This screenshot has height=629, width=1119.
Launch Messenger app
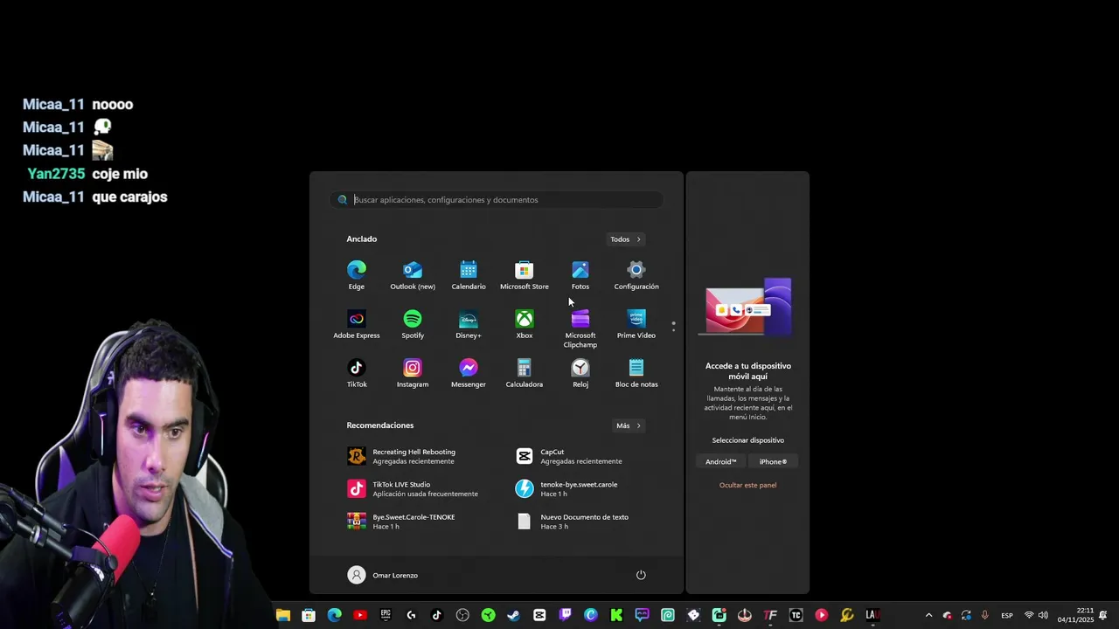(x=469, y=373)
